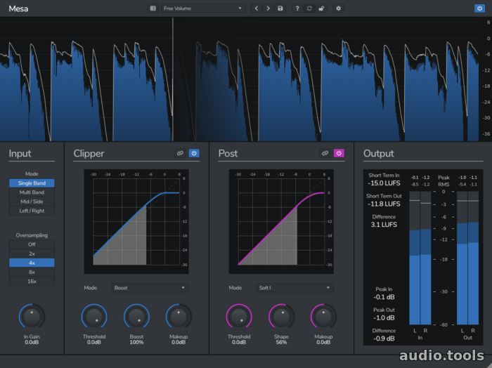
Task: Save the current preset
Action: (x=280, y=8)
